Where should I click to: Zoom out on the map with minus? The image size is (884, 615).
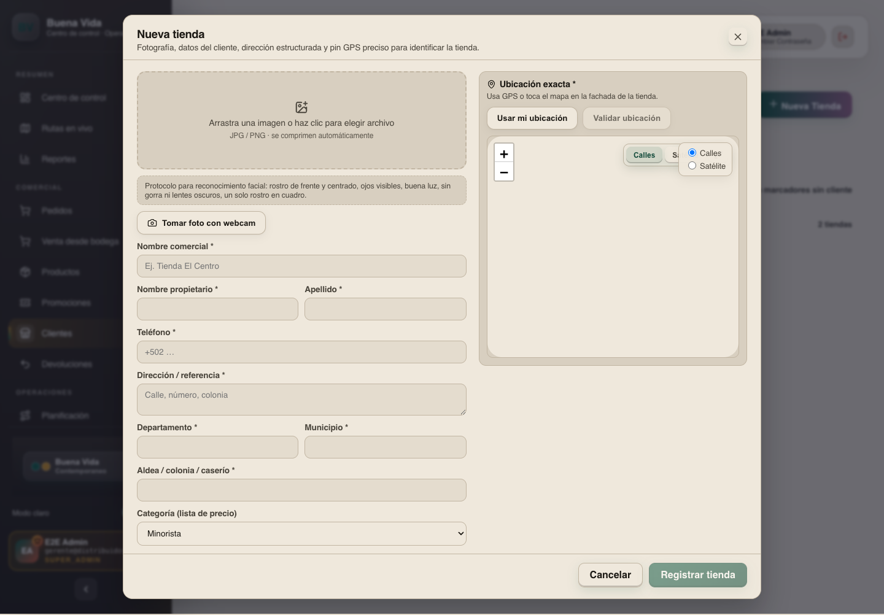point(504,172)
